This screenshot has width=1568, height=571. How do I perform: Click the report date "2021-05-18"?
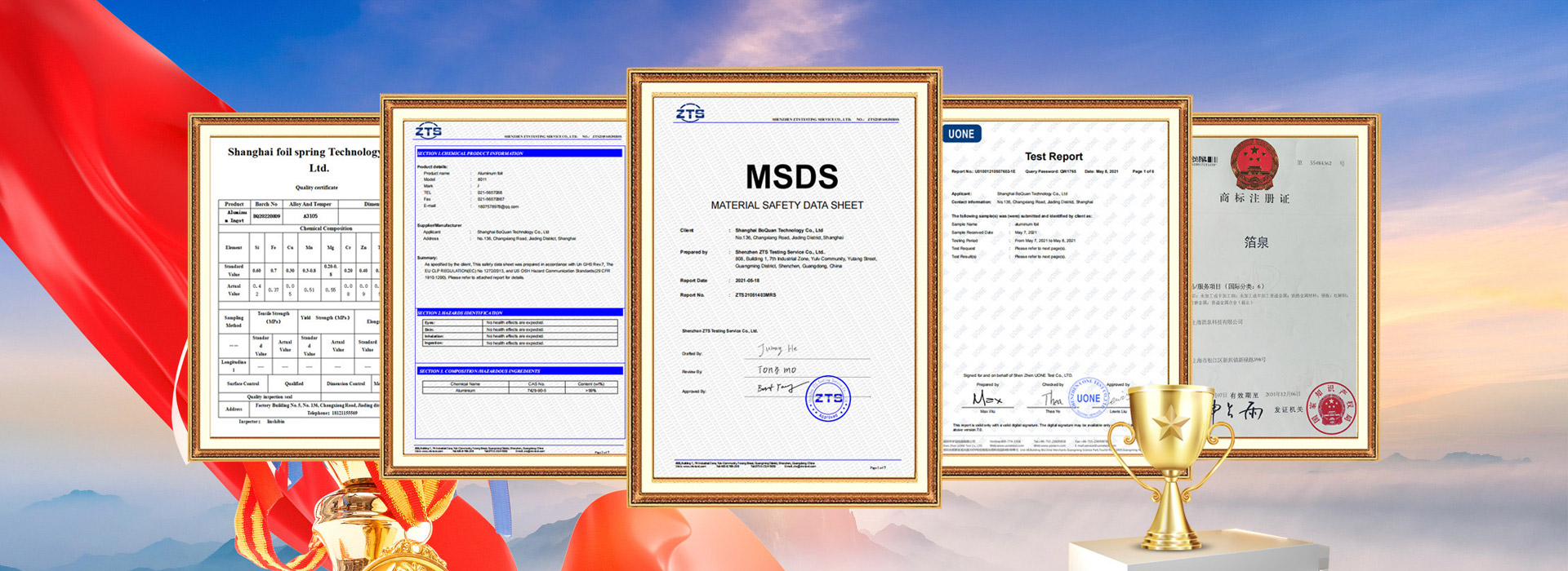point(747,281)
